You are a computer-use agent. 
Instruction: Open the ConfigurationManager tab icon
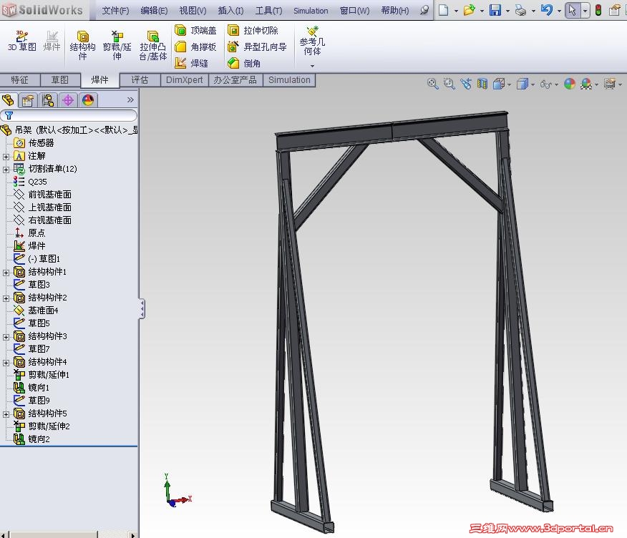(48, 100)
